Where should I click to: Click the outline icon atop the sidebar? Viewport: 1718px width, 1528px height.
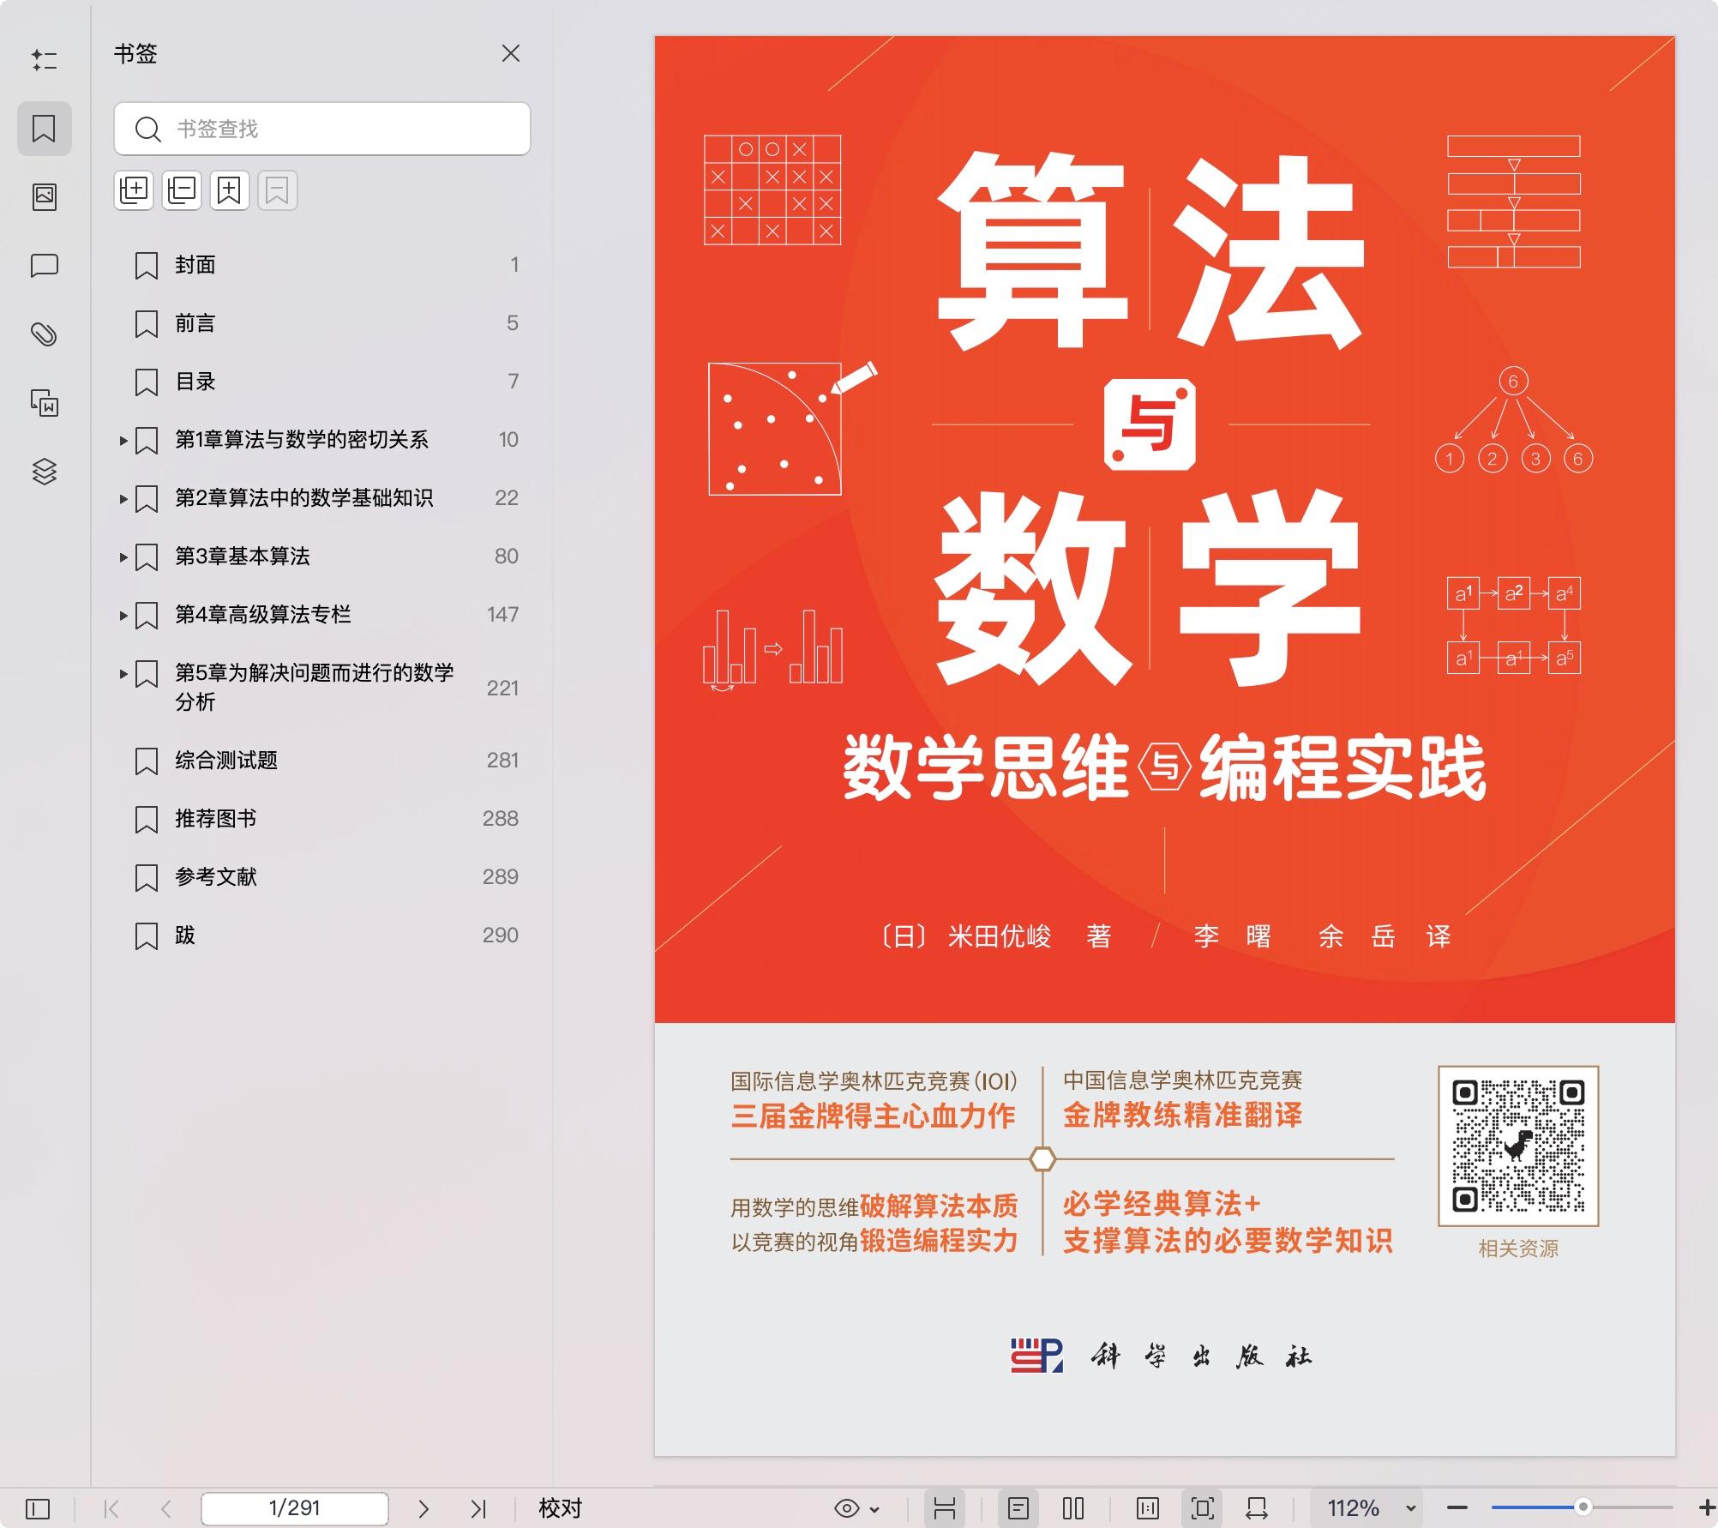coord(46,58)
